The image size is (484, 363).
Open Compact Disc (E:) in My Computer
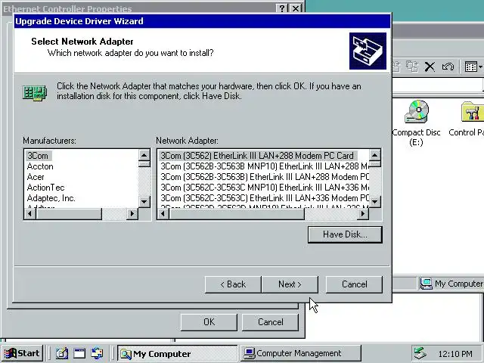(x=416, y=123)
